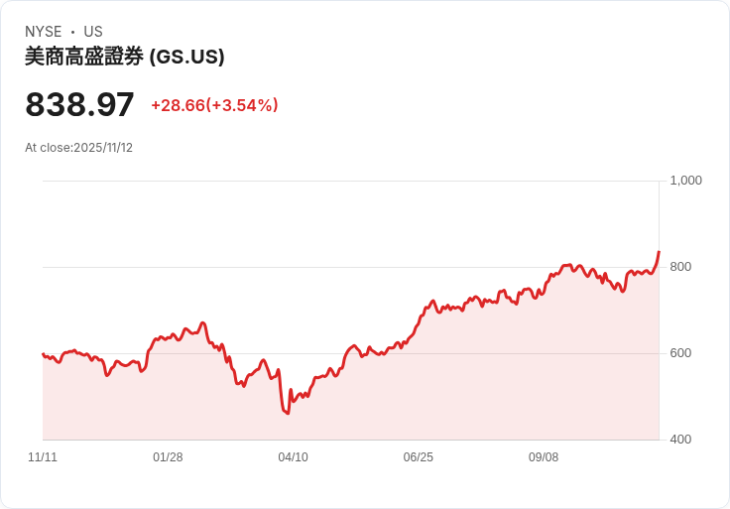Click the rightmost end of the price line

click(x=659, y=252)
